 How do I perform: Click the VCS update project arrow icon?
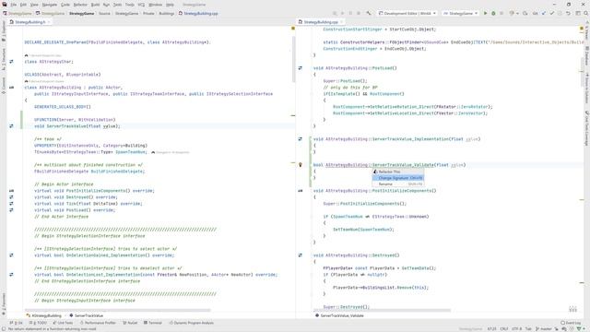point(544,13)
